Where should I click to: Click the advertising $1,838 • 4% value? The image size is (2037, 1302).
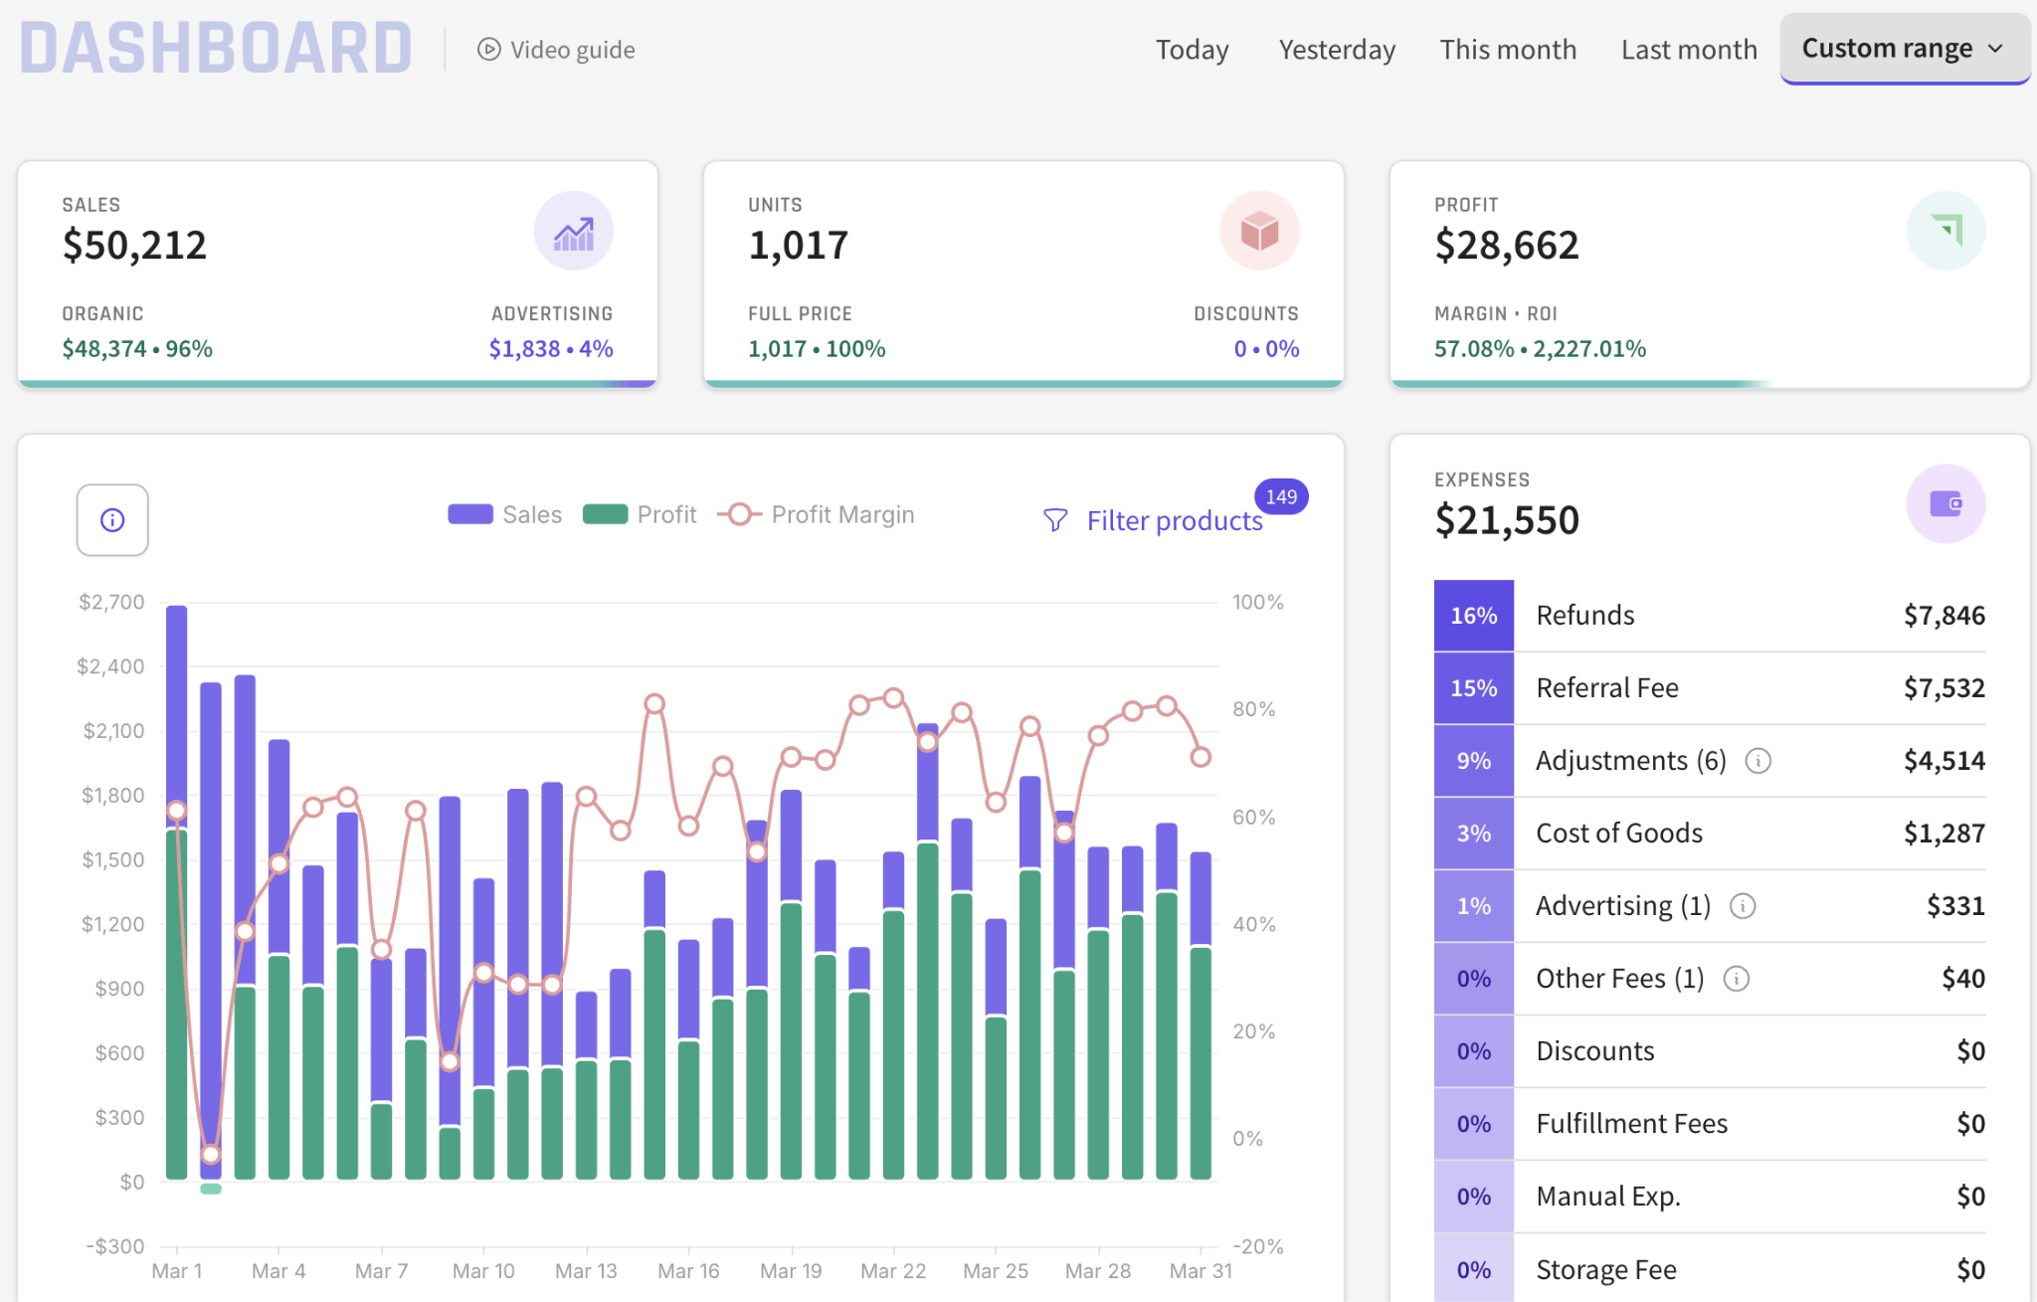pyautogui.click(x=551, y=349)
